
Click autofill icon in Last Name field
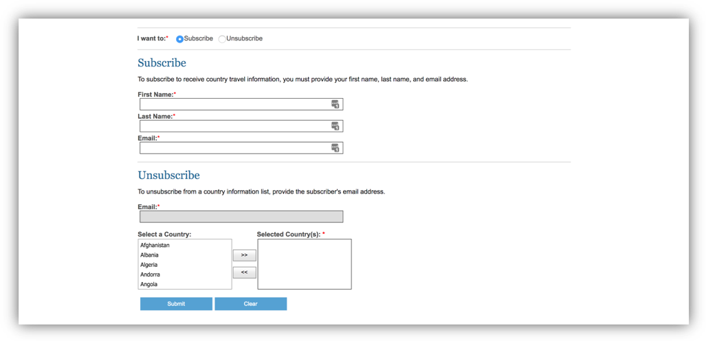335,126
